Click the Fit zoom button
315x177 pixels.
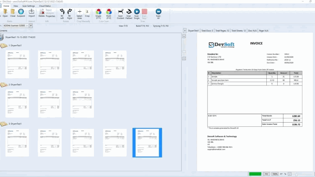pyautogui.click(x=266, y=174)
